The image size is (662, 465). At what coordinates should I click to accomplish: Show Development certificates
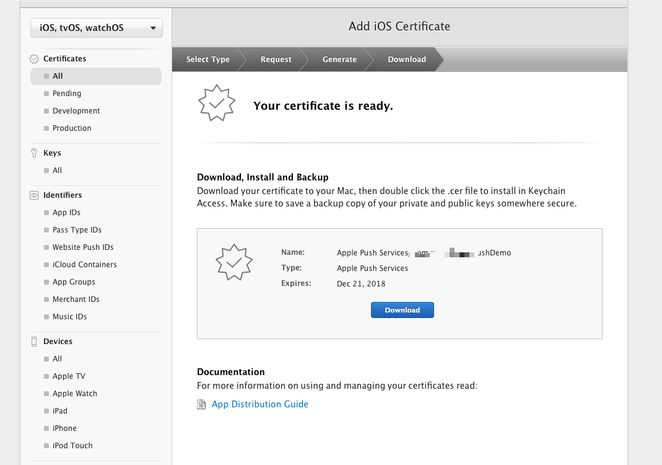pyautogui.click(x=76, y=111)
